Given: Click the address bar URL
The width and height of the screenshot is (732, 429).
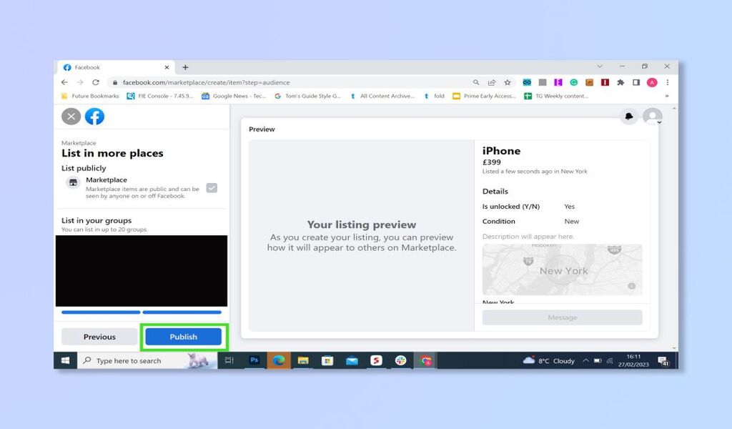Looking at the screenshot, I should [206, 82].
